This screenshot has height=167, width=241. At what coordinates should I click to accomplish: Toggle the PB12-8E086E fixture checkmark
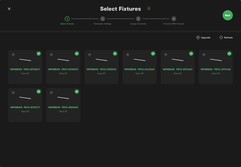[x=77, y=92]
